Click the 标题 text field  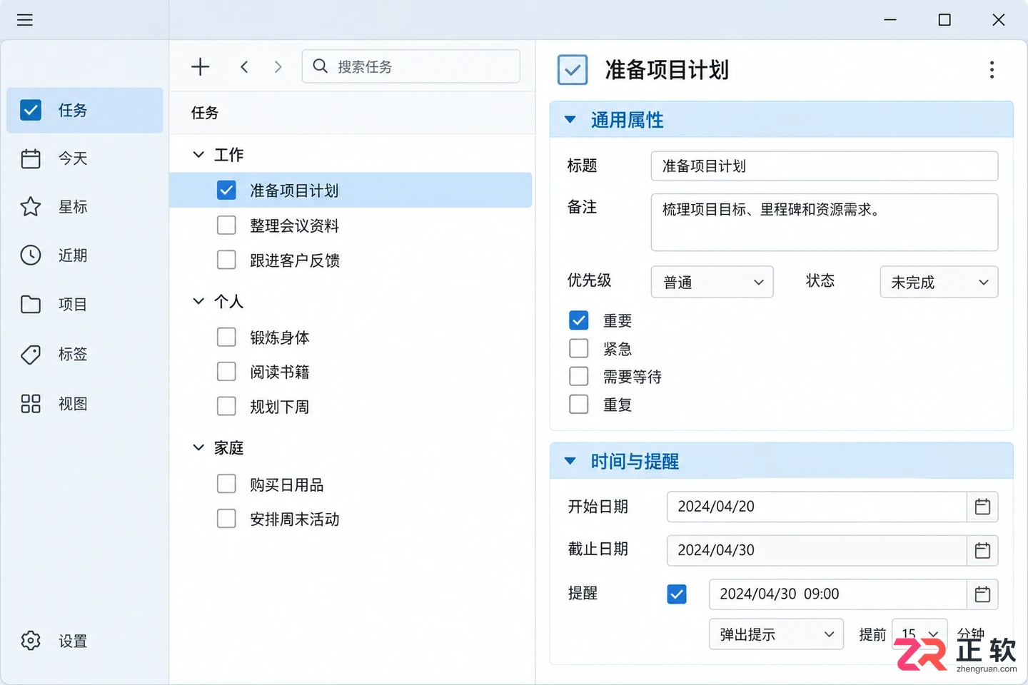coord(825,166)
